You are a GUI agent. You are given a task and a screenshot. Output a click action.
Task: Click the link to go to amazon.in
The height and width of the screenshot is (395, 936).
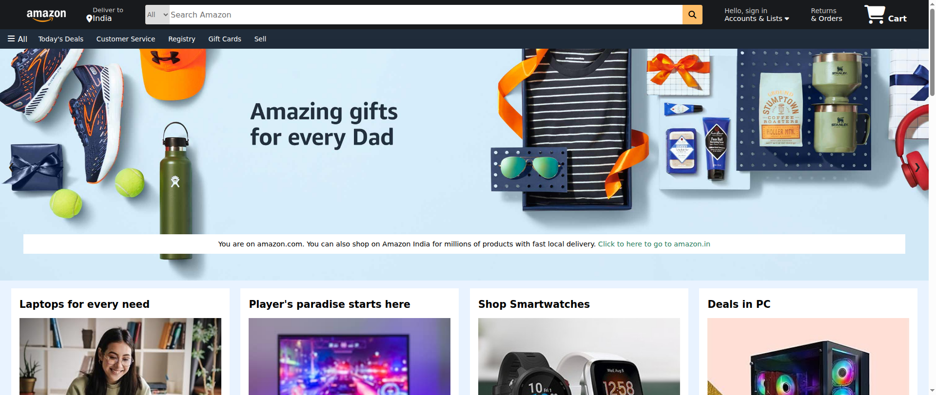pyautogui.click(x=654, y=244)
